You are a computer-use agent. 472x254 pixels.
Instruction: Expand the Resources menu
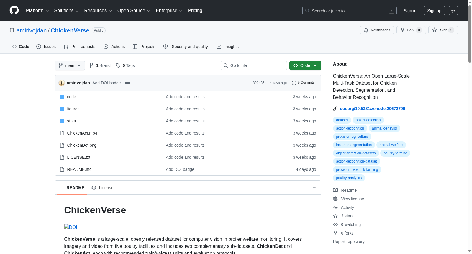tap(98, 11)
